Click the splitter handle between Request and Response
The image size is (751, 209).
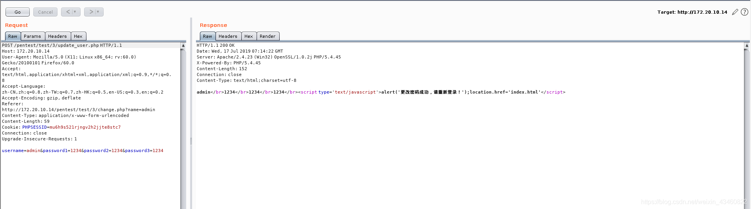coord(191,140)
